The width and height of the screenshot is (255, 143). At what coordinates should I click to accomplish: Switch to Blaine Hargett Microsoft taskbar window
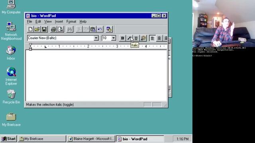91,139
